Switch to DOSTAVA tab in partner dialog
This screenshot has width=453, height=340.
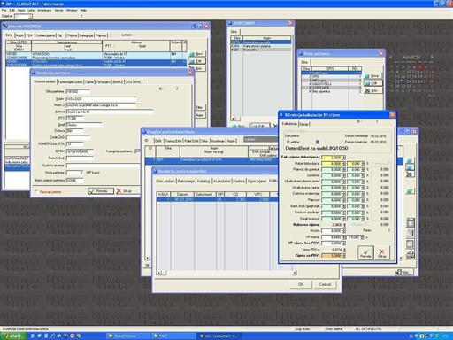(x=134, y=82)
